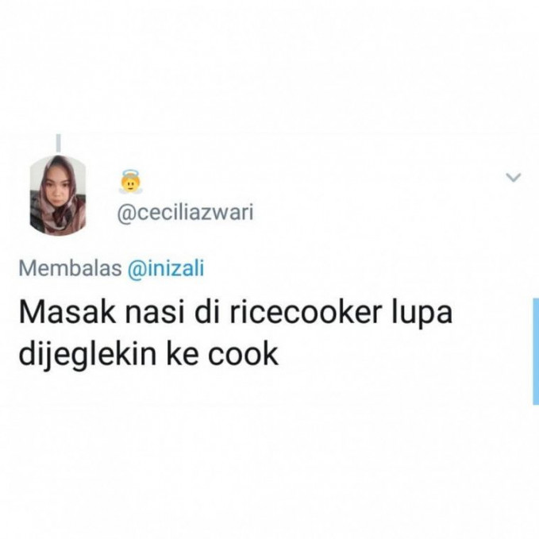
Task: Open the tweet options chevron menu
Action: (x=514, y=177)
